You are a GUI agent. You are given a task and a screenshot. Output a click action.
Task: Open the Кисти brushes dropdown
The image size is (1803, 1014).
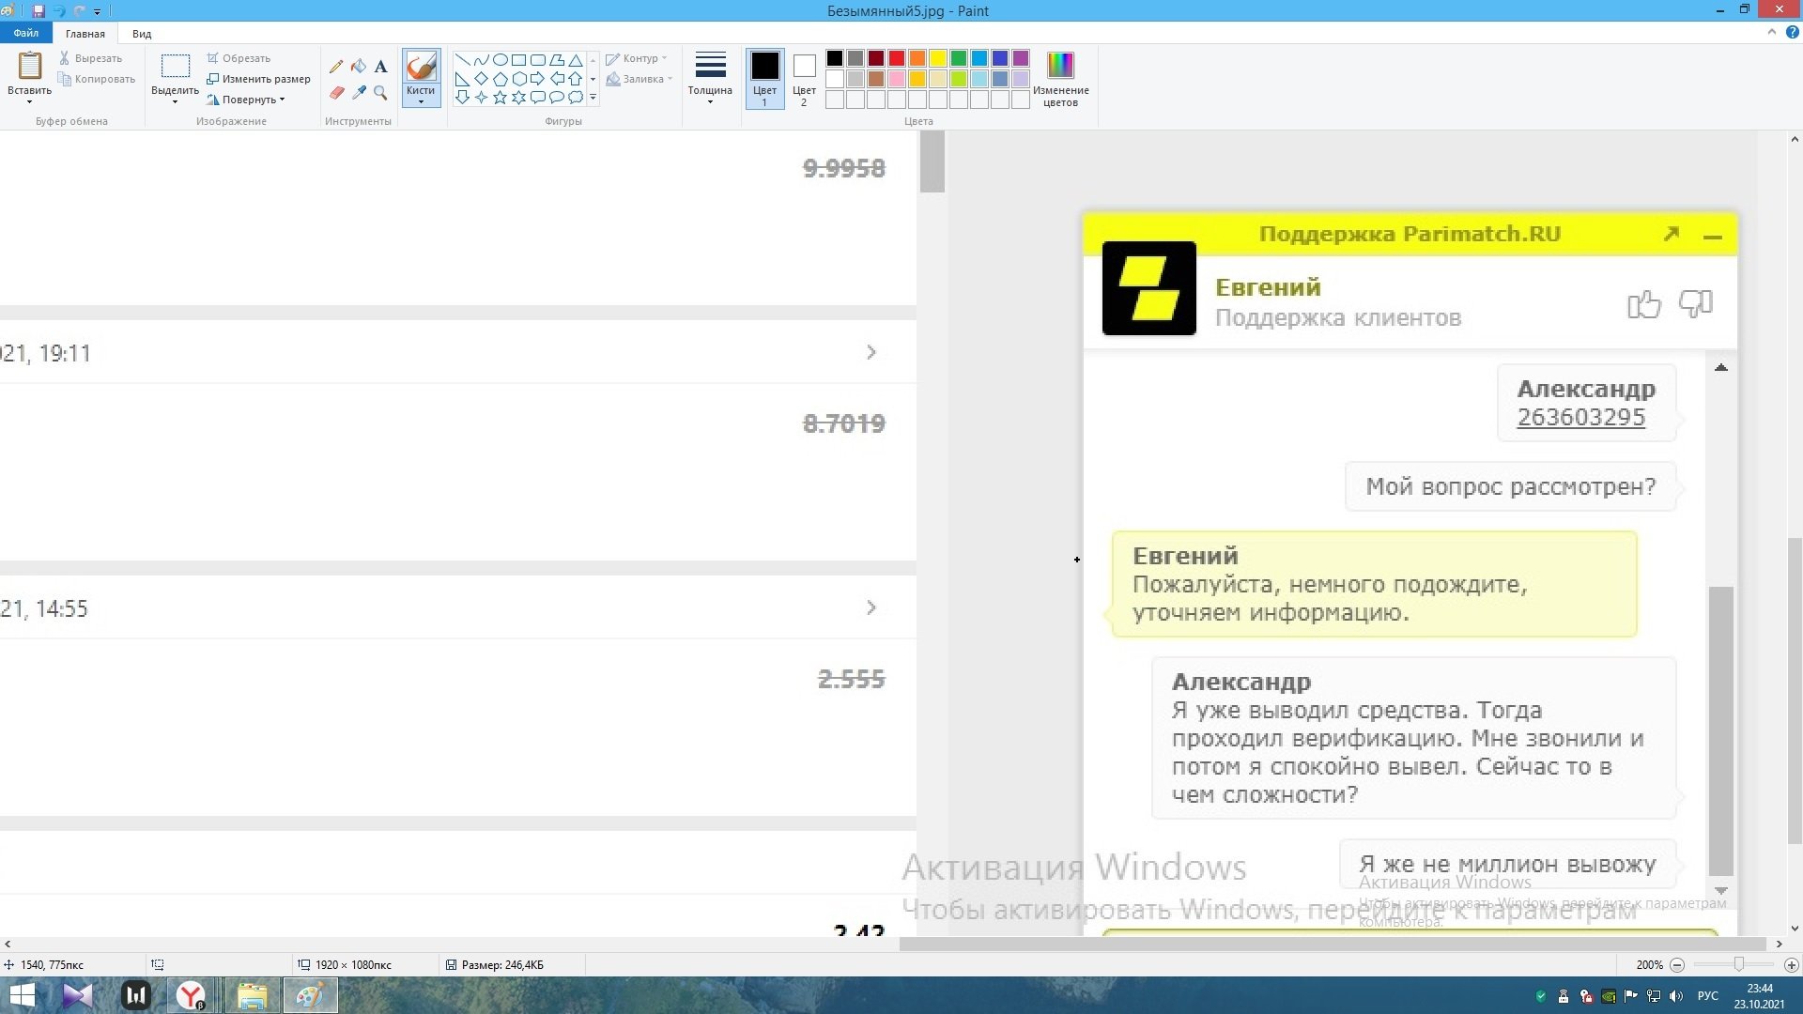coord(421,97)
